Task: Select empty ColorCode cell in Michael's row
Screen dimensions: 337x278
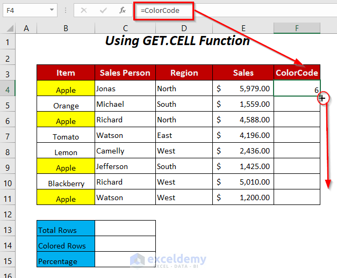Action: tap(297, 104)
